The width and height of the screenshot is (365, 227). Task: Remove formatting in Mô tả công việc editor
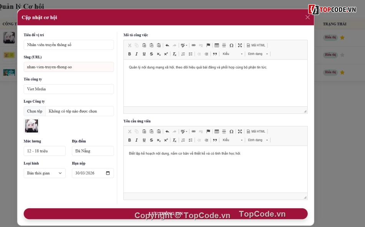(174, 54)
